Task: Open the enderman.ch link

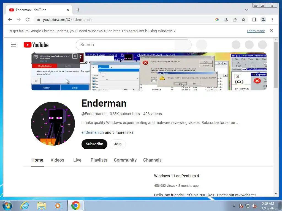Action: coord(93,132)
